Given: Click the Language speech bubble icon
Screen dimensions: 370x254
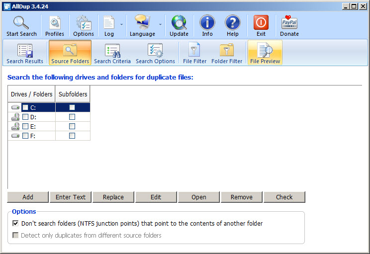Looking at the screenshot, I should (142, 22).
